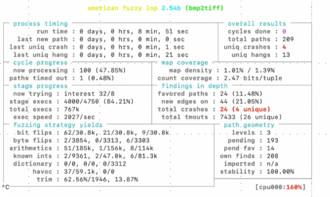The width and height of the screenshot is (330, 197).
Task: Click the new edges on value '44 (21.05%)'
Action: point(241,102)
